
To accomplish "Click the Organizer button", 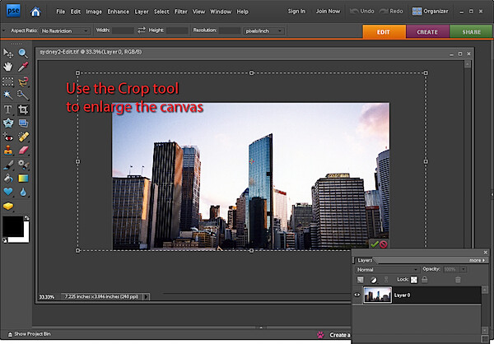I will 431,12.
